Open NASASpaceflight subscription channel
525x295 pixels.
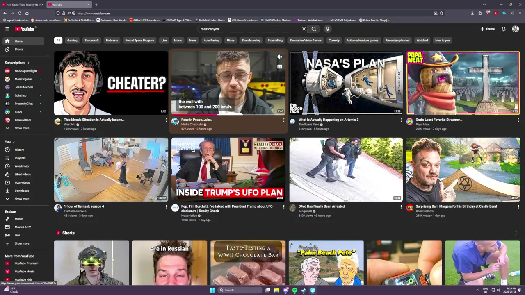click(23, 71)
